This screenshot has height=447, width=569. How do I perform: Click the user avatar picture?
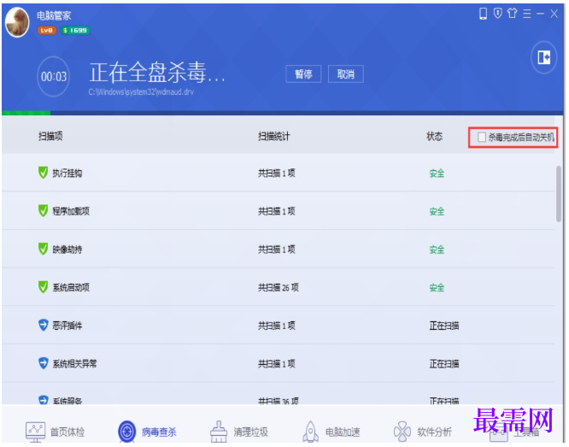17,22
